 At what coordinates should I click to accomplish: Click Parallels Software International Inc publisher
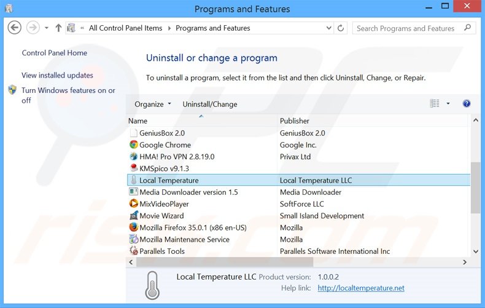pyautogui.click(x=335, y=251)
